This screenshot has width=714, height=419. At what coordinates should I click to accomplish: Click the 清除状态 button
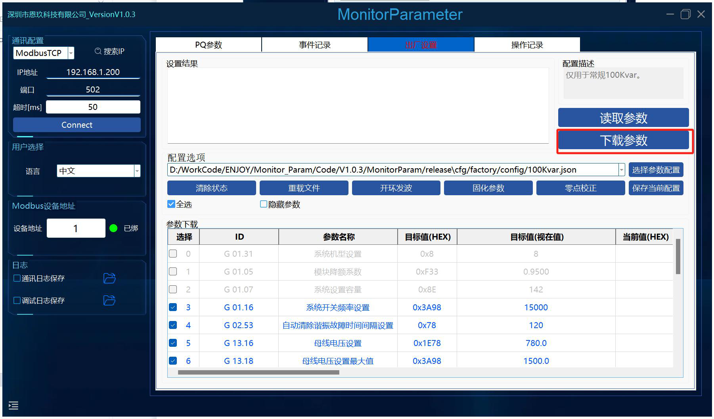212,188
